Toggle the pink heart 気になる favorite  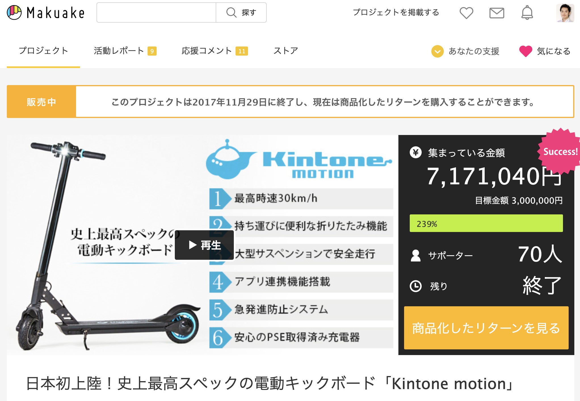pos(526,51)
